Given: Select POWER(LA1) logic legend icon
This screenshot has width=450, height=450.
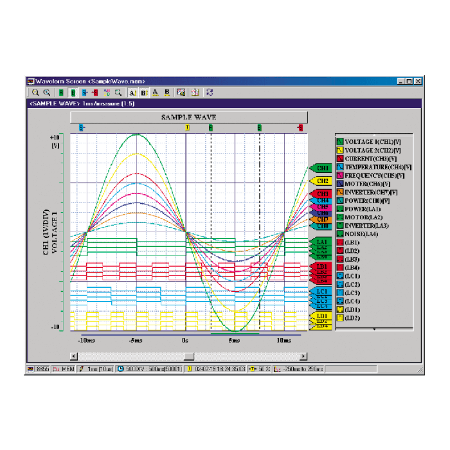Looking at the screenshot, I should pyautogui.click(x=340, y=209).
